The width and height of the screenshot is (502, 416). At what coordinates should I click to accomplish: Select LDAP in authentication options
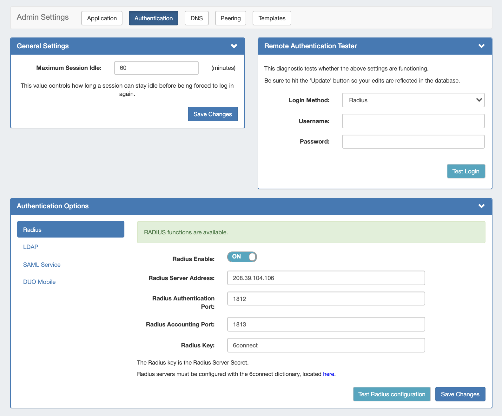31,247
